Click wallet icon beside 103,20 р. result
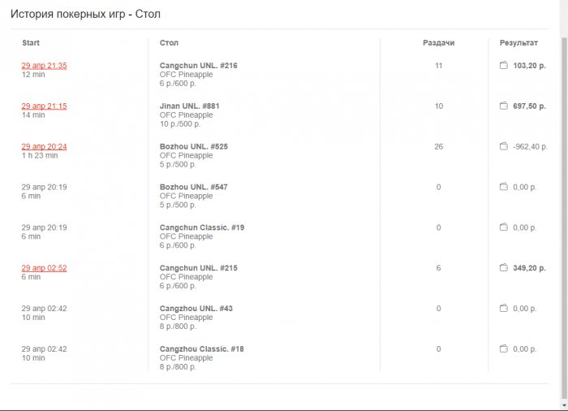Image resolution: width=568 pixels, height=411 pixels. [504, 66]
